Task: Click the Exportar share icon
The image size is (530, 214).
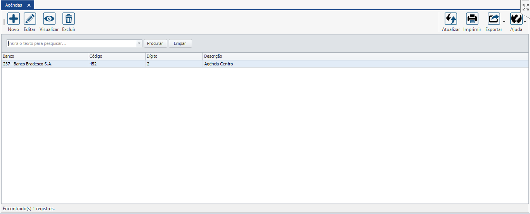Action: [494, 19]
